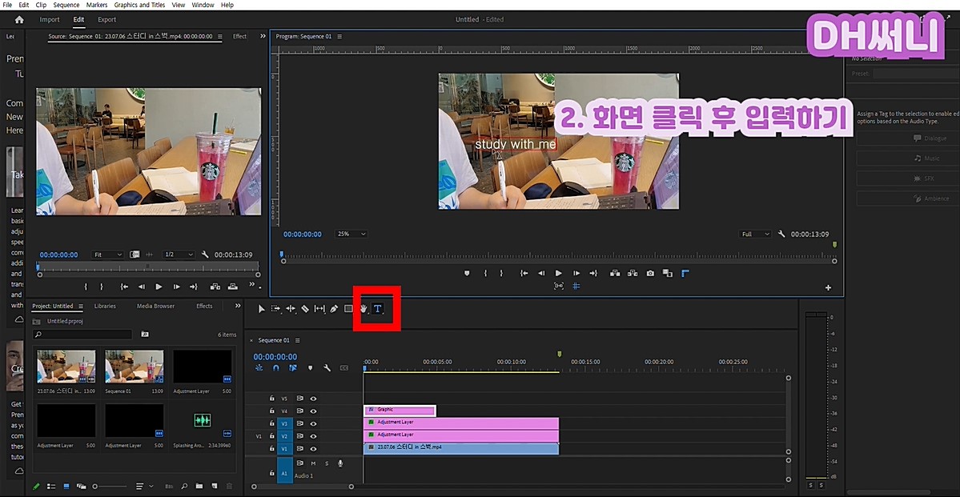Open Program monitor zoom level 25% dropdown
960x497 pixels.
coord(351,234)
